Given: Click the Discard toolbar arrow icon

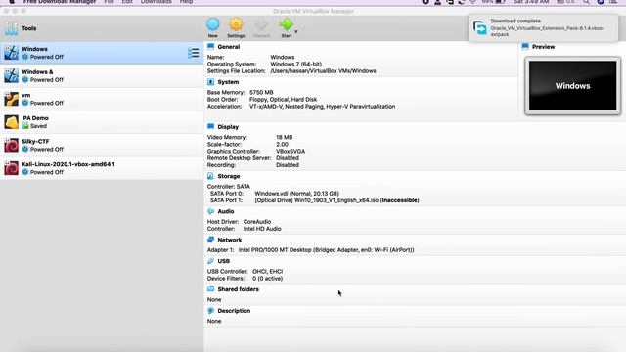Looking at the screenshot, I should [261, 24].
